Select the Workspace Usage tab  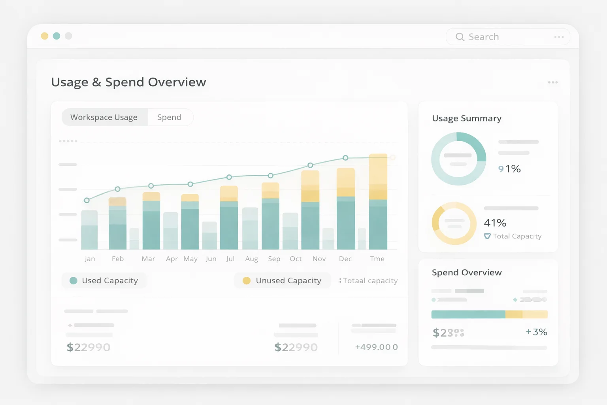click(104, 117)
